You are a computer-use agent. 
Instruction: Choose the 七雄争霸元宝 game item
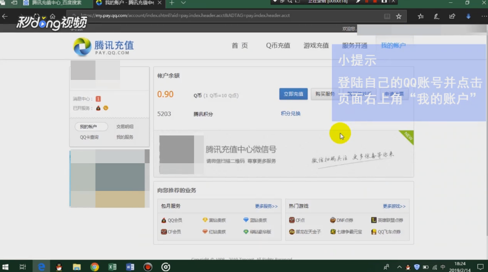point(346,232)
